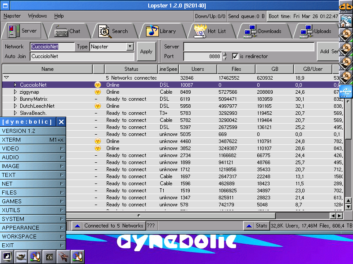Click the monitor icon in the bottom launcher
The width and height of the screenshot is (353, 264).
7,257
